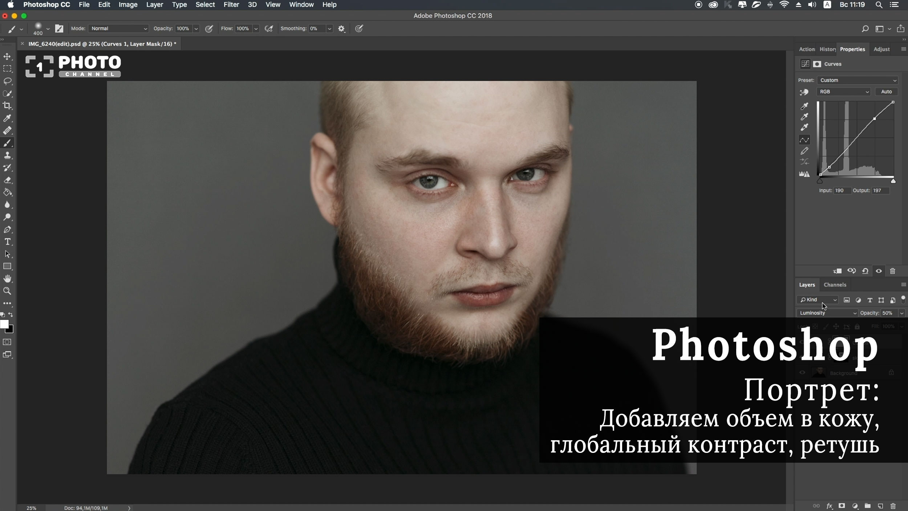Open the Curves Preset dropdown
Viewport: 908px width, 511px height.
(858, 80)
